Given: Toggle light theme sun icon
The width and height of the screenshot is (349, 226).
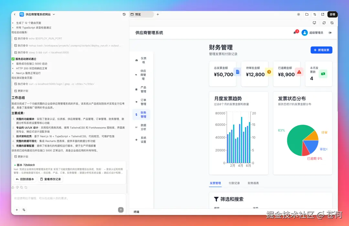Looking at the screenshot, I should (x=299, y=14).
